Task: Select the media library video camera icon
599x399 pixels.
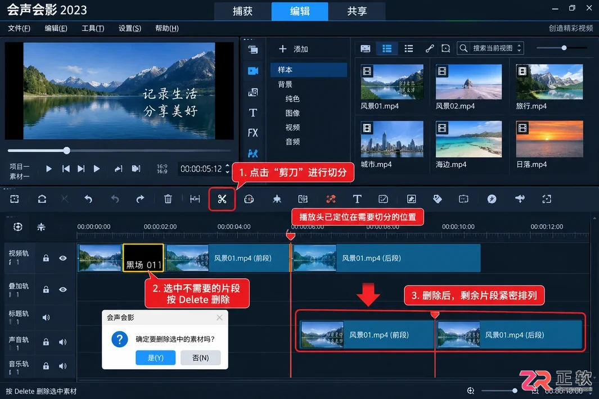Action: [x=253, y=71]
